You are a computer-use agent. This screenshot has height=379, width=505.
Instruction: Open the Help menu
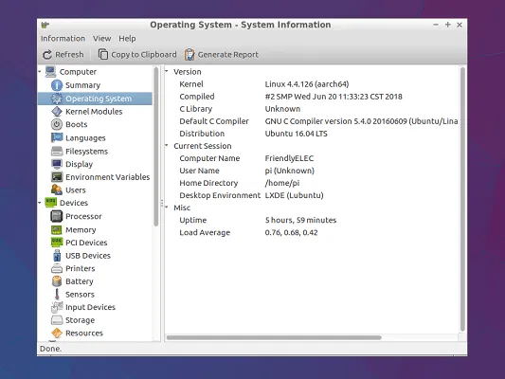127,38
